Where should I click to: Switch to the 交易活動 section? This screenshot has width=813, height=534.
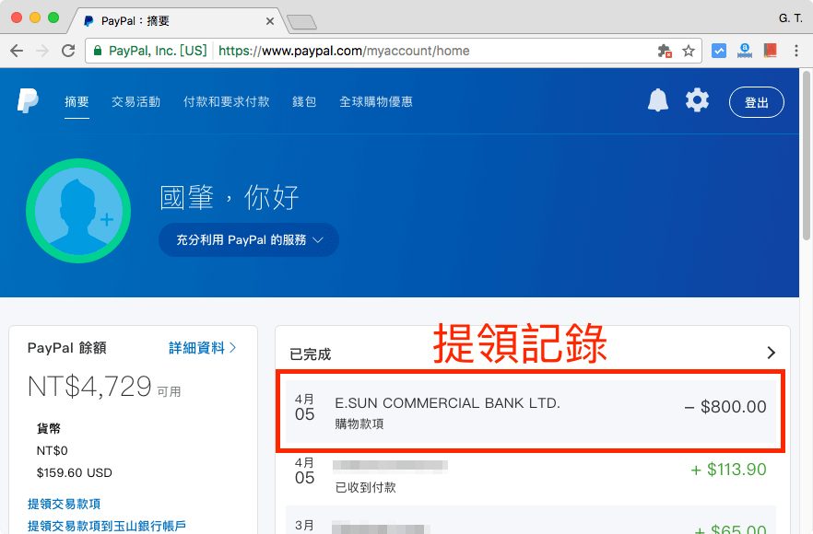tap(135, 102)
